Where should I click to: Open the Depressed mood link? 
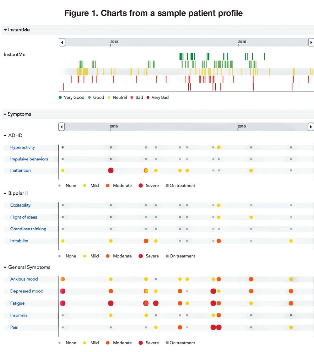(x=27, y=291)
